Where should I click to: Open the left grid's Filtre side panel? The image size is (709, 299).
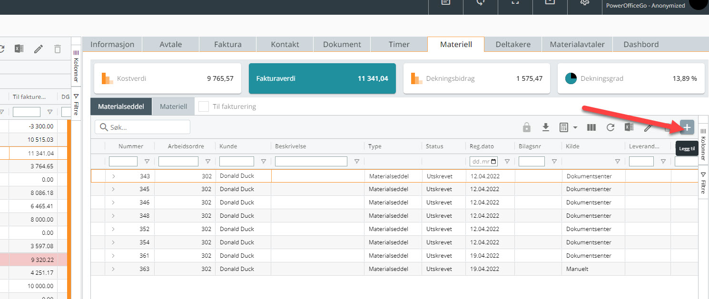click(76, 104)
